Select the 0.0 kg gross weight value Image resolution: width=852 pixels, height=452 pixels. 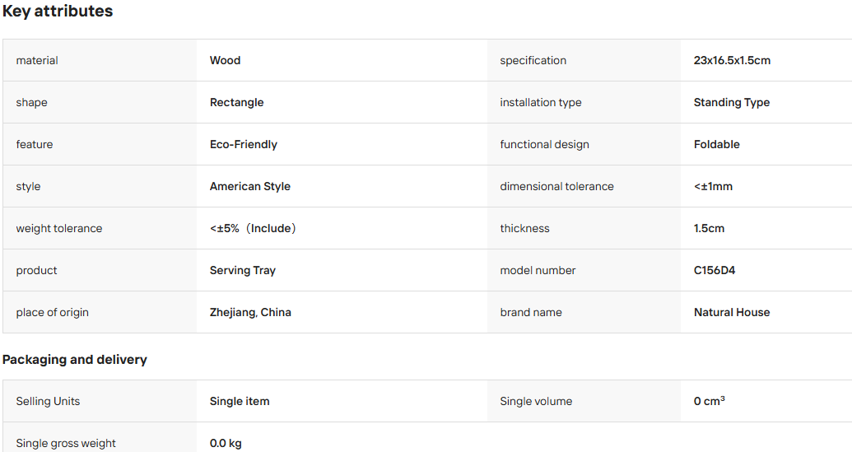coord(226,443)
